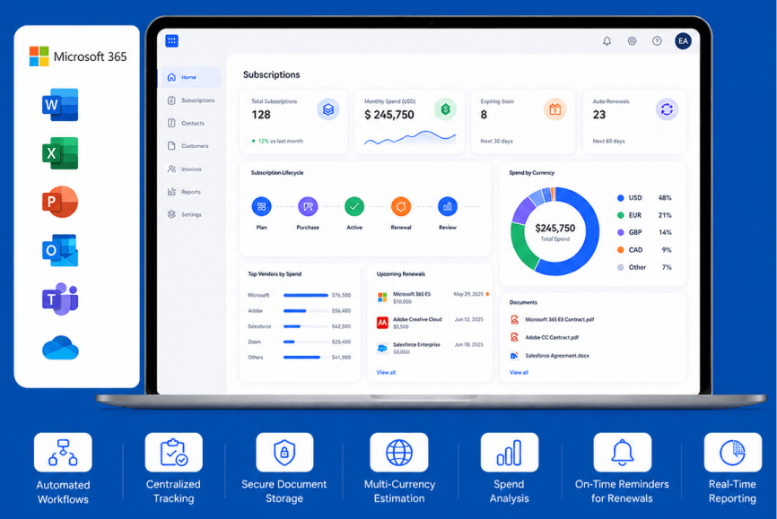Open Salesforce Agreement.docx document
777x519 pixels.
(x=549, y=356)
